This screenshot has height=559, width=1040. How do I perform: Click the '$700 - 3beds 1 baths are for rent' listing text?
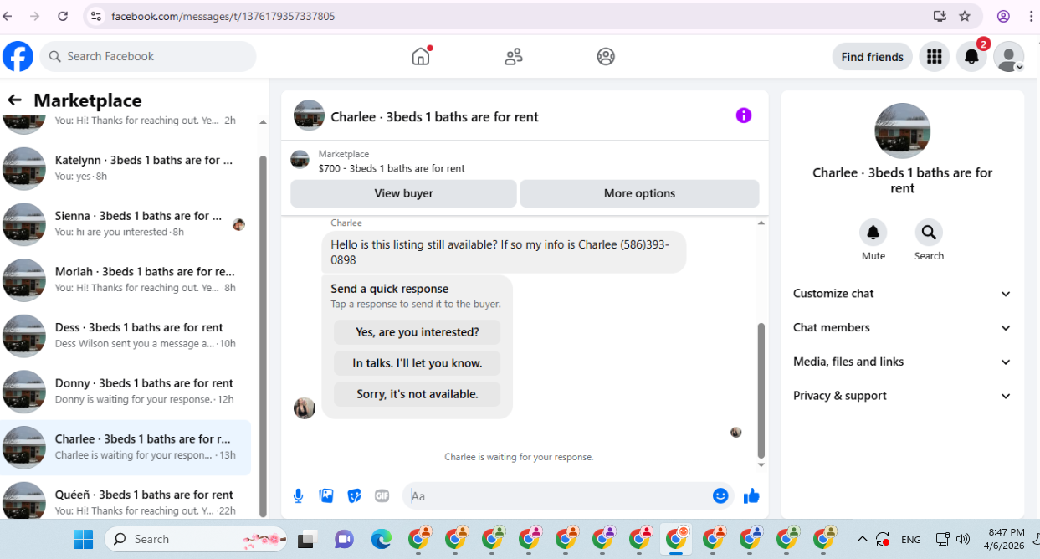392,168
